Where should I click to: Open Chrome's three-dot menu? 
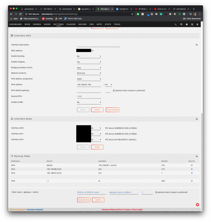(200, 14)
